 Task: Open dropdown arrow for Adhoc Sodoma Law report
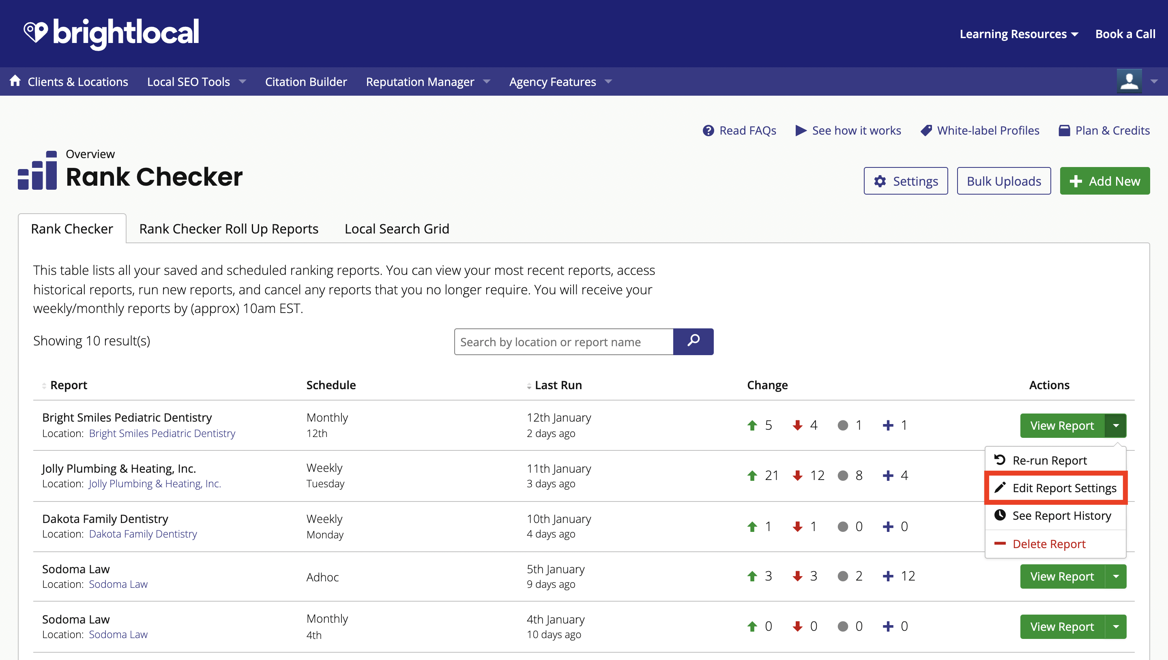[x=1116, y=576]
